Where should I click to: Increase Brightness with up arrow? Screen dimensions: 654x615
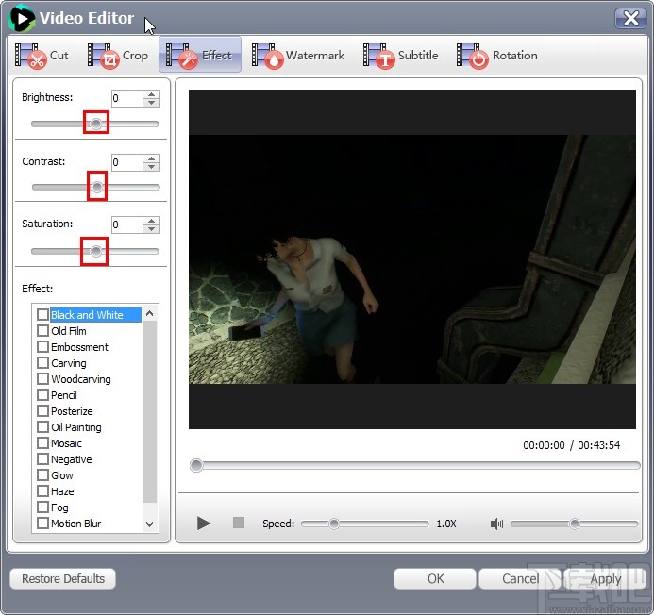coord(151,94)
